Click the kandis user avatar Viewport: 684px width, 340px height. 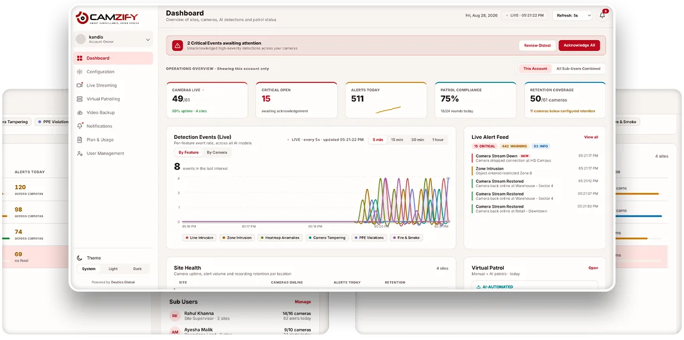pos(81,39)
